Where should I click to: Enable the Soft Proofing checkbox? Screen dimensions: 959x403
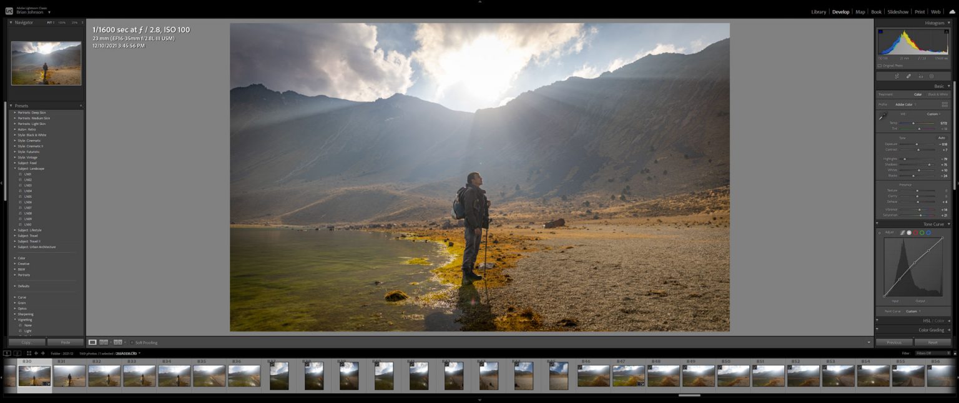[132, 342]
